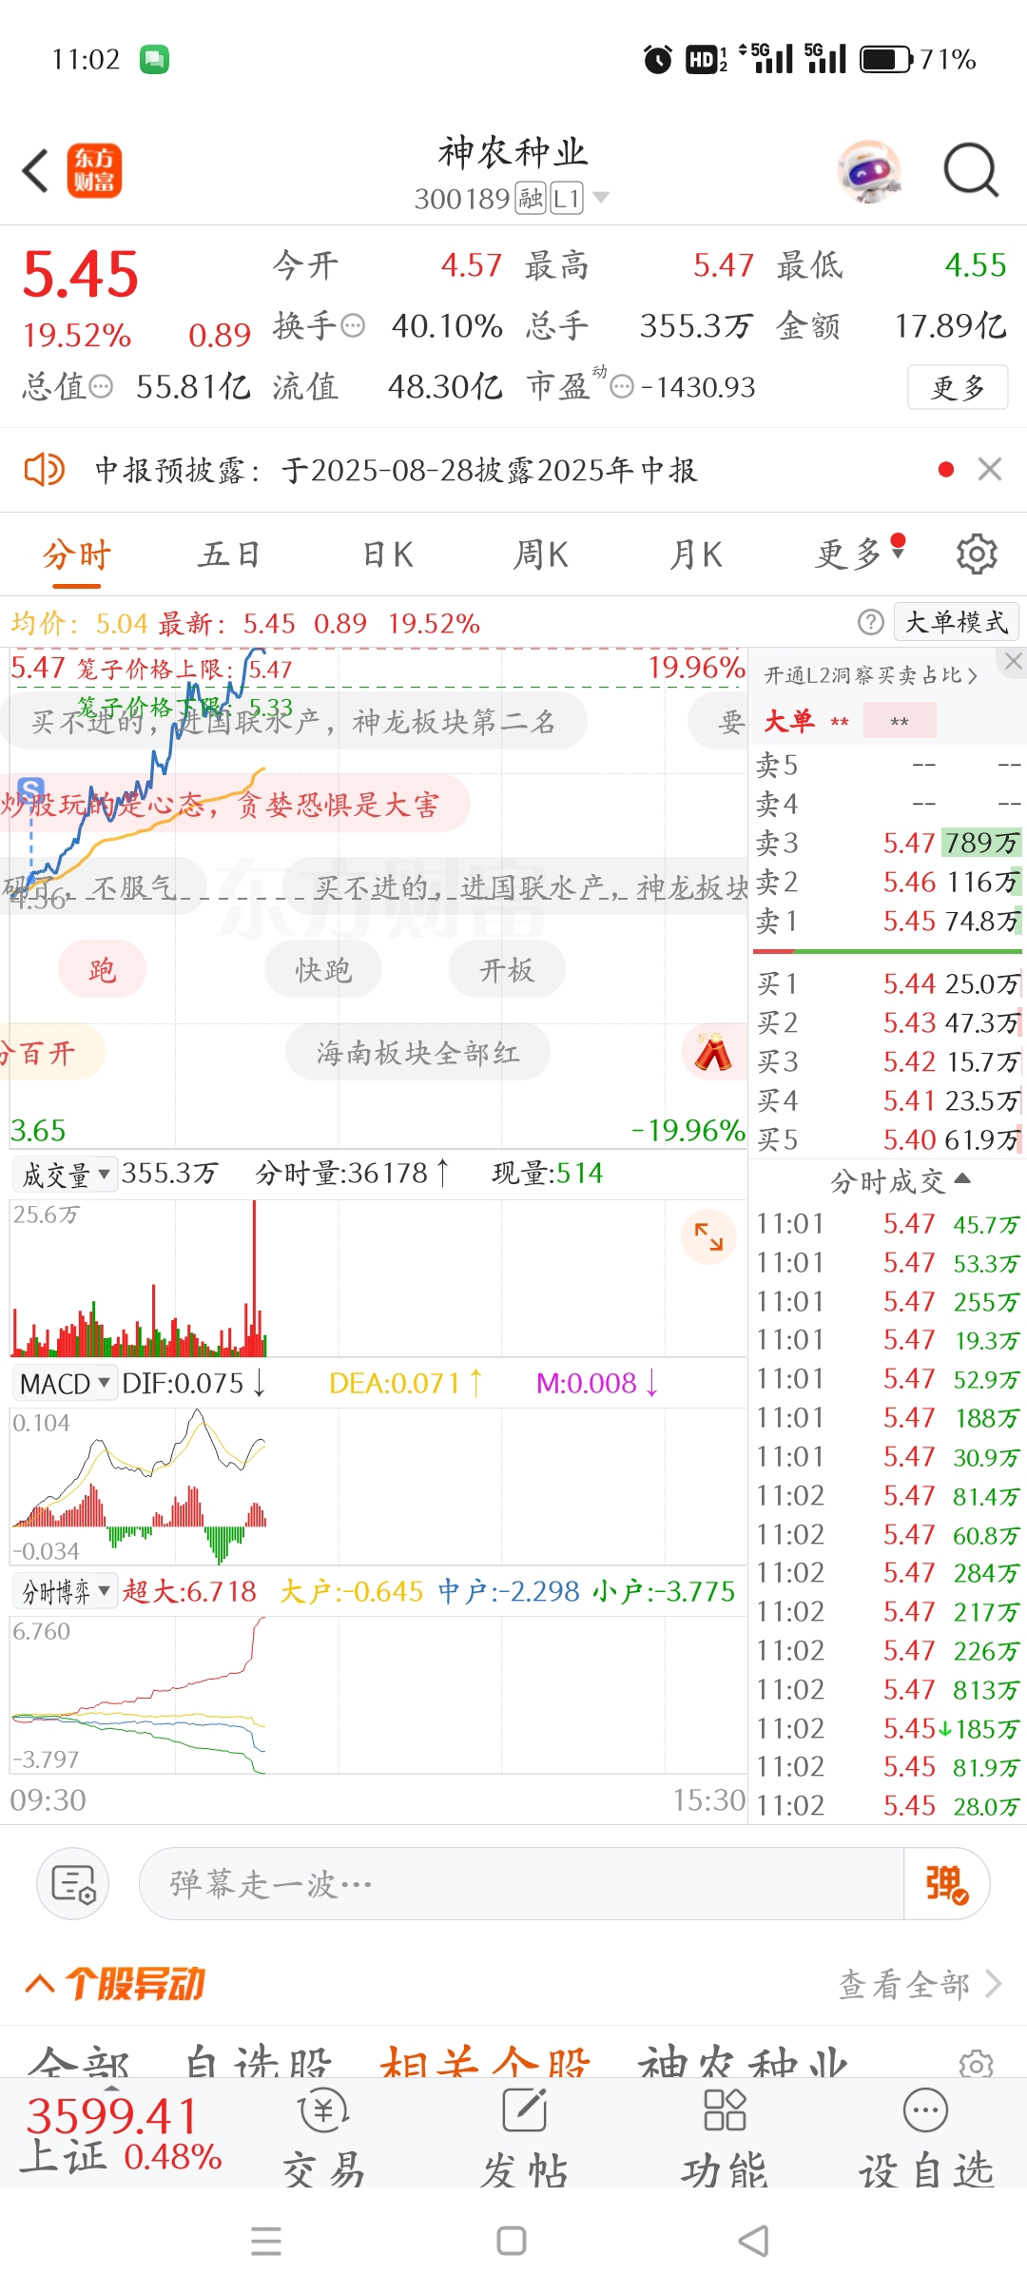
Task: Send the 跑 quick comment
Action: coord(102,970)
